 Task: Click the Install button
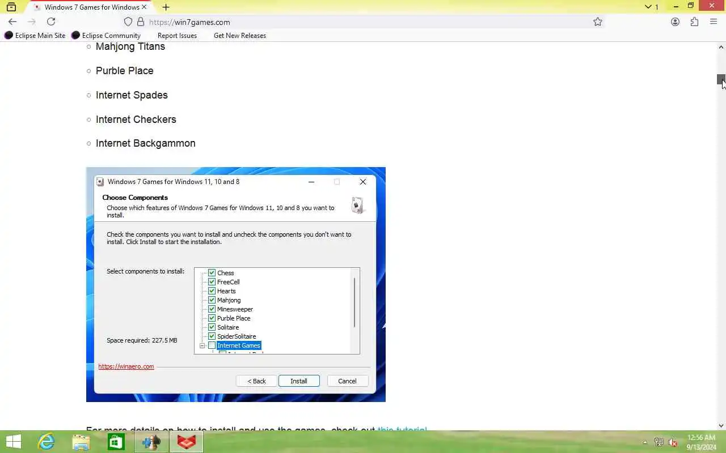(x=299, y=381)
